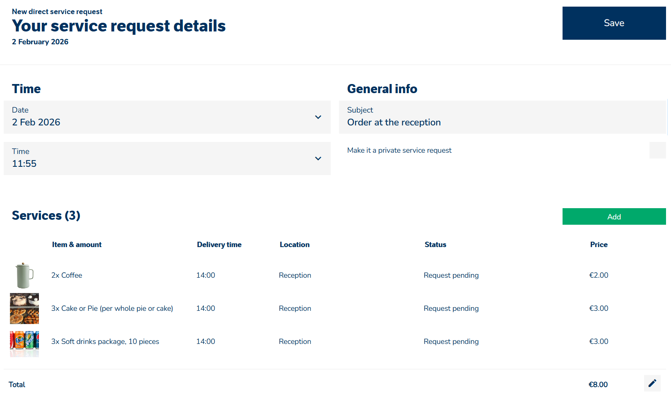Click the Coffee pot thumbnail image
The height and width of the screenshot is (394, 671).
point(24,275)
